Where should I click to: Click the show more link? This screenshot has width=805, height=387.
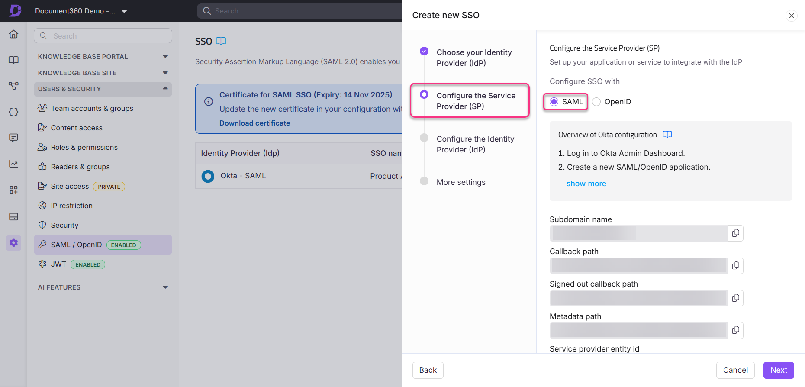[586, 184]
